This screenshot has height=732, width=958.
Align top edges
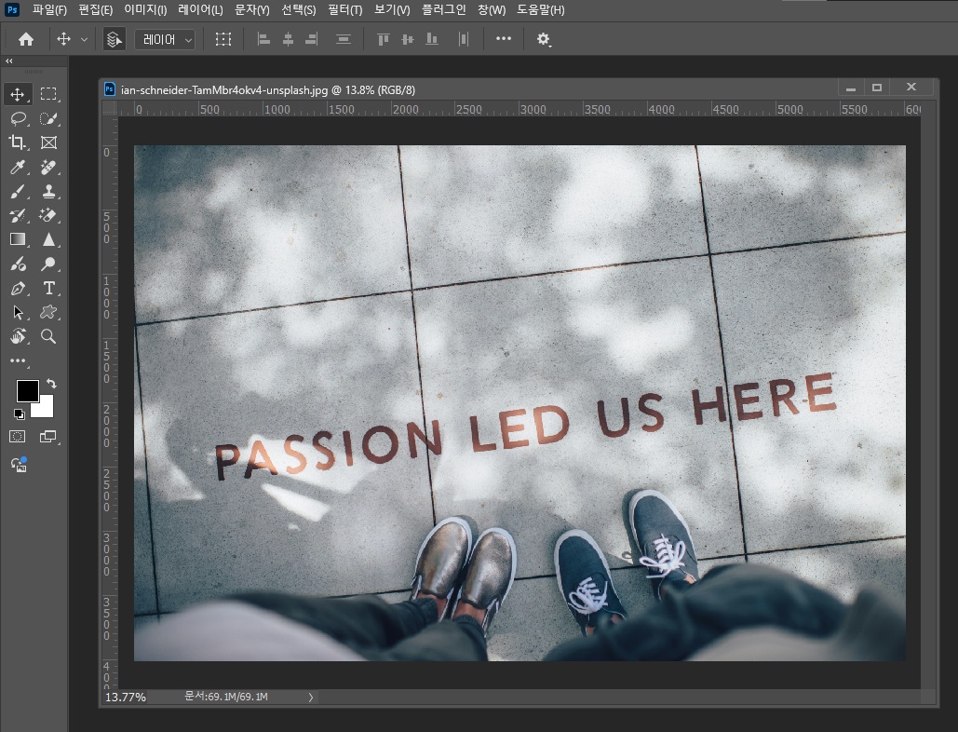pyautogui.click(x=383, y=39)
